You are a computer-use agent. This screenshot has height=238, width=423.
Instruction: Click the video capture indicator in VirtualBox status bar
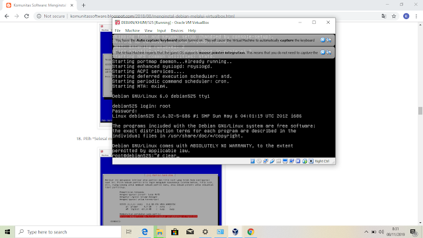pos(291,161)
